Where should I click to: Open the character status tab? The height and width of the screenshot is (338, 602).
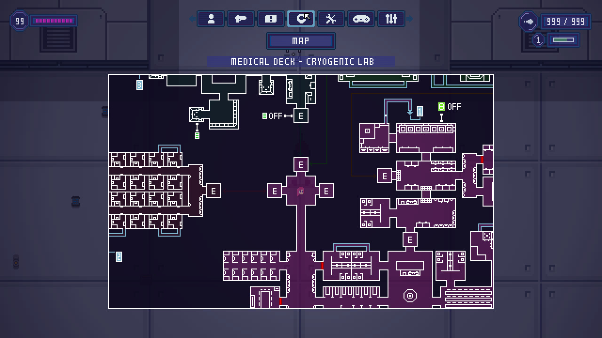211,19
